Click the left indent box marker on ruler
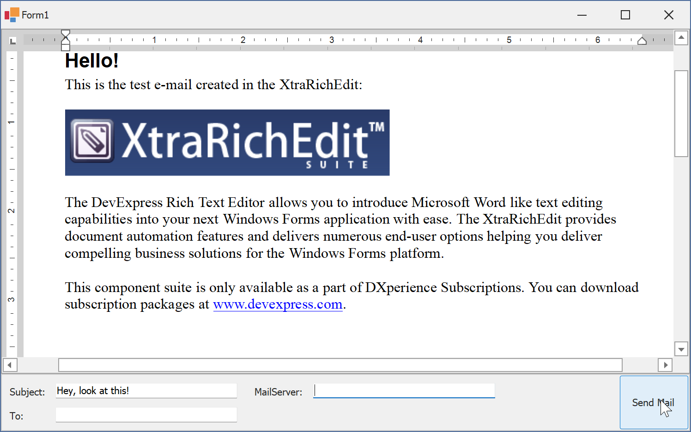This screenshot has width=691, height=432. 66,47
